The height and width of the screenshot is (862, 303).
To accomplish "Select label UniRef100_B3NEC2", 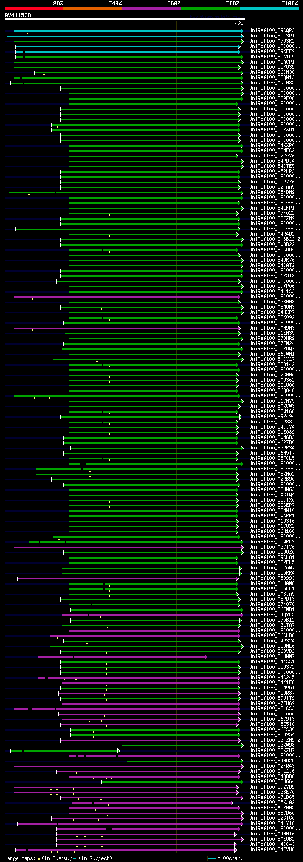I will tap(272, 150).
